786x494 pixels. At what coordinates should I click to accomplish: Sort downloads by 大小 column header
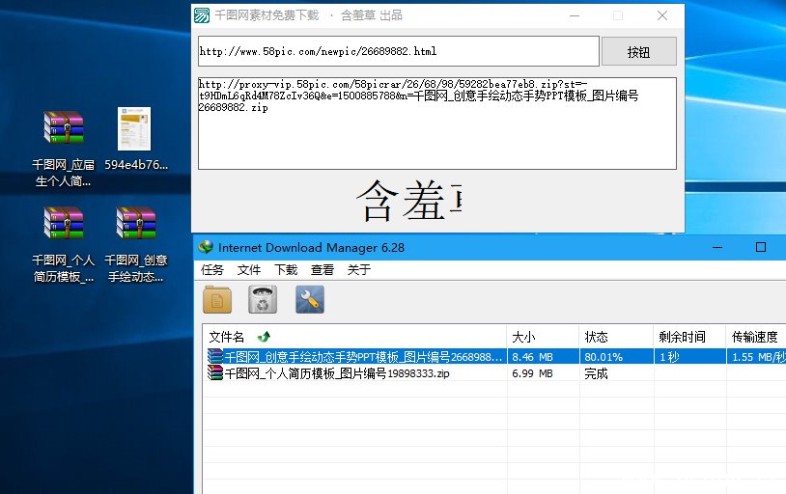(543, 337)
